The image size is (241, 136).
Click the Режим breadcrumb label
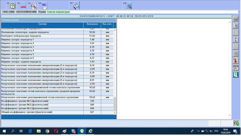tap(42, 12)
